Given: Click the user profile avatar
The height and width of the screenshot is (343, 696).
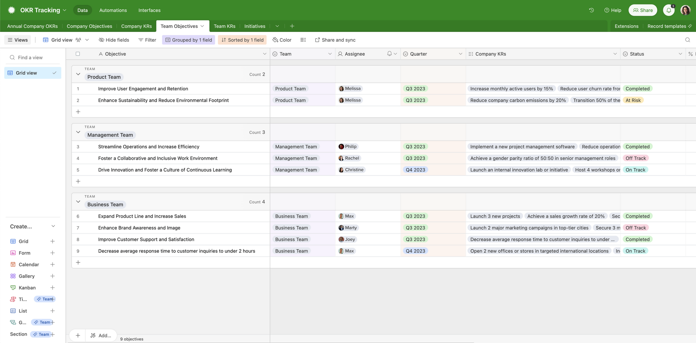Looking at the screenshot, I should pyautogui.click(x=685, y=10).
